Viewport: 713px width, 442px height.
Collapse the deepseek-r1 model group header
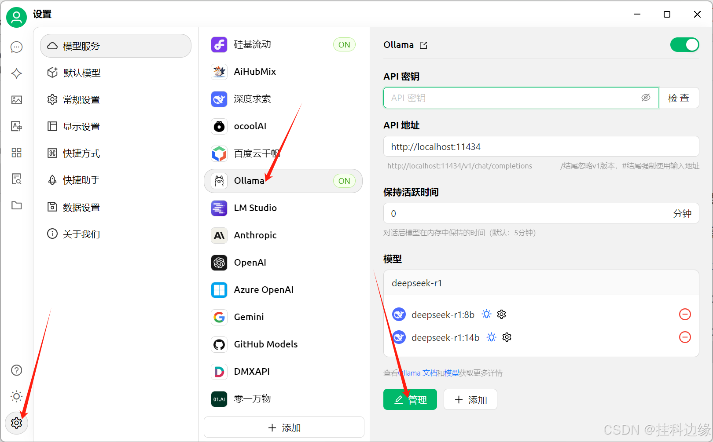(541, 283)
